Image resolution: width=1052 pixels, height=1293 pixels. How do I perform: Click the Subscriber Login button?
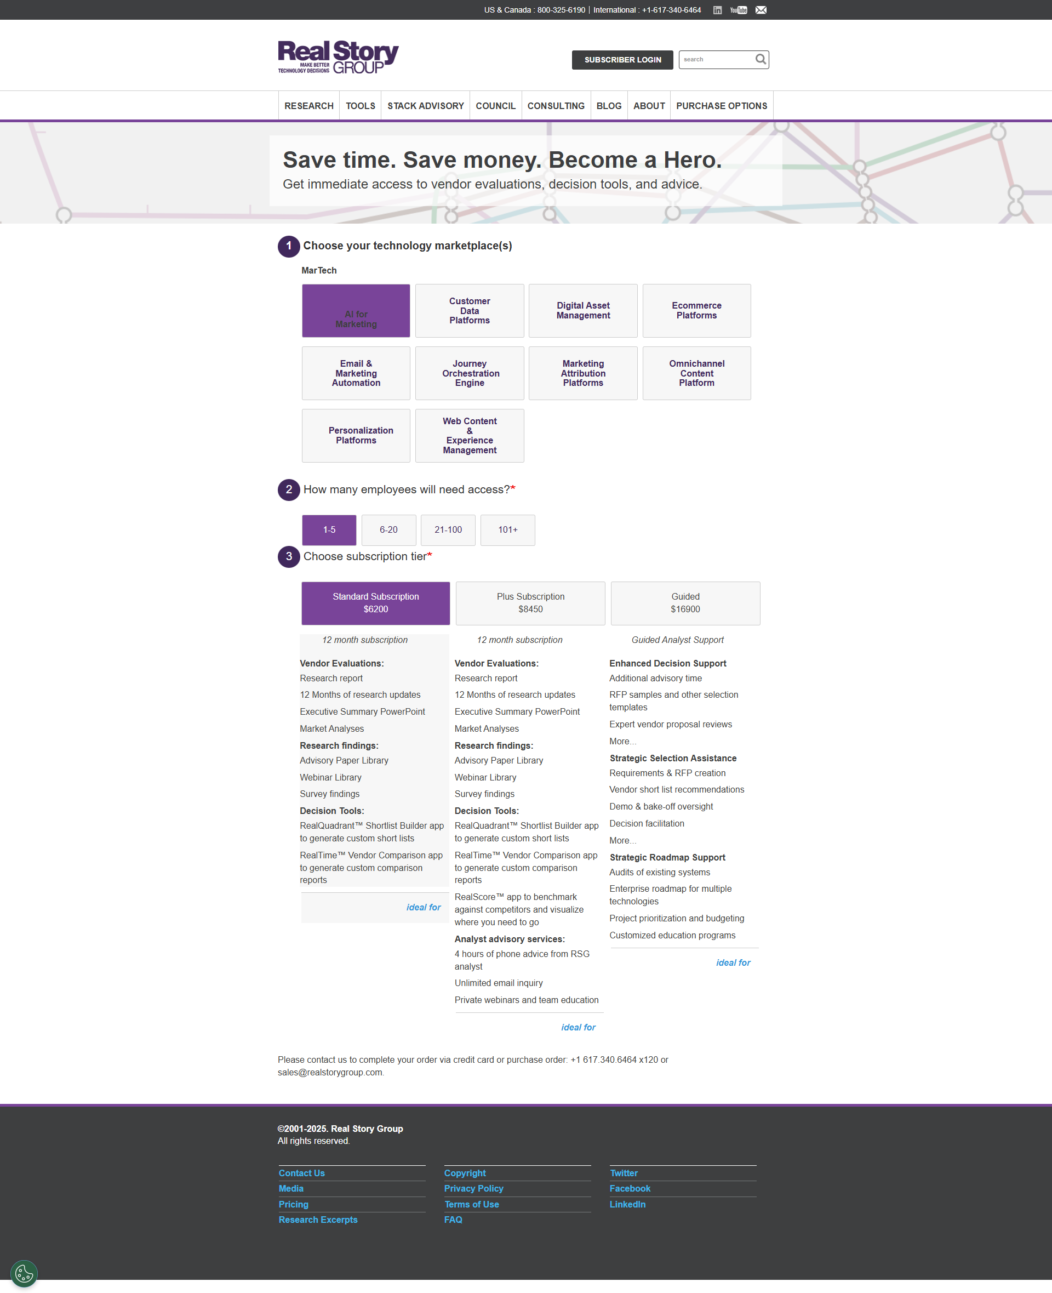(622, 60)
